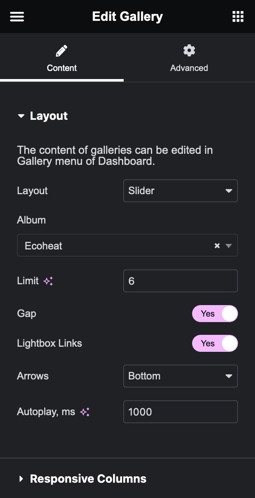Image resolution: width=255 pixels, height=498 pixels.
Task: Open the widgets grid icon
Action: click(238, 17)
